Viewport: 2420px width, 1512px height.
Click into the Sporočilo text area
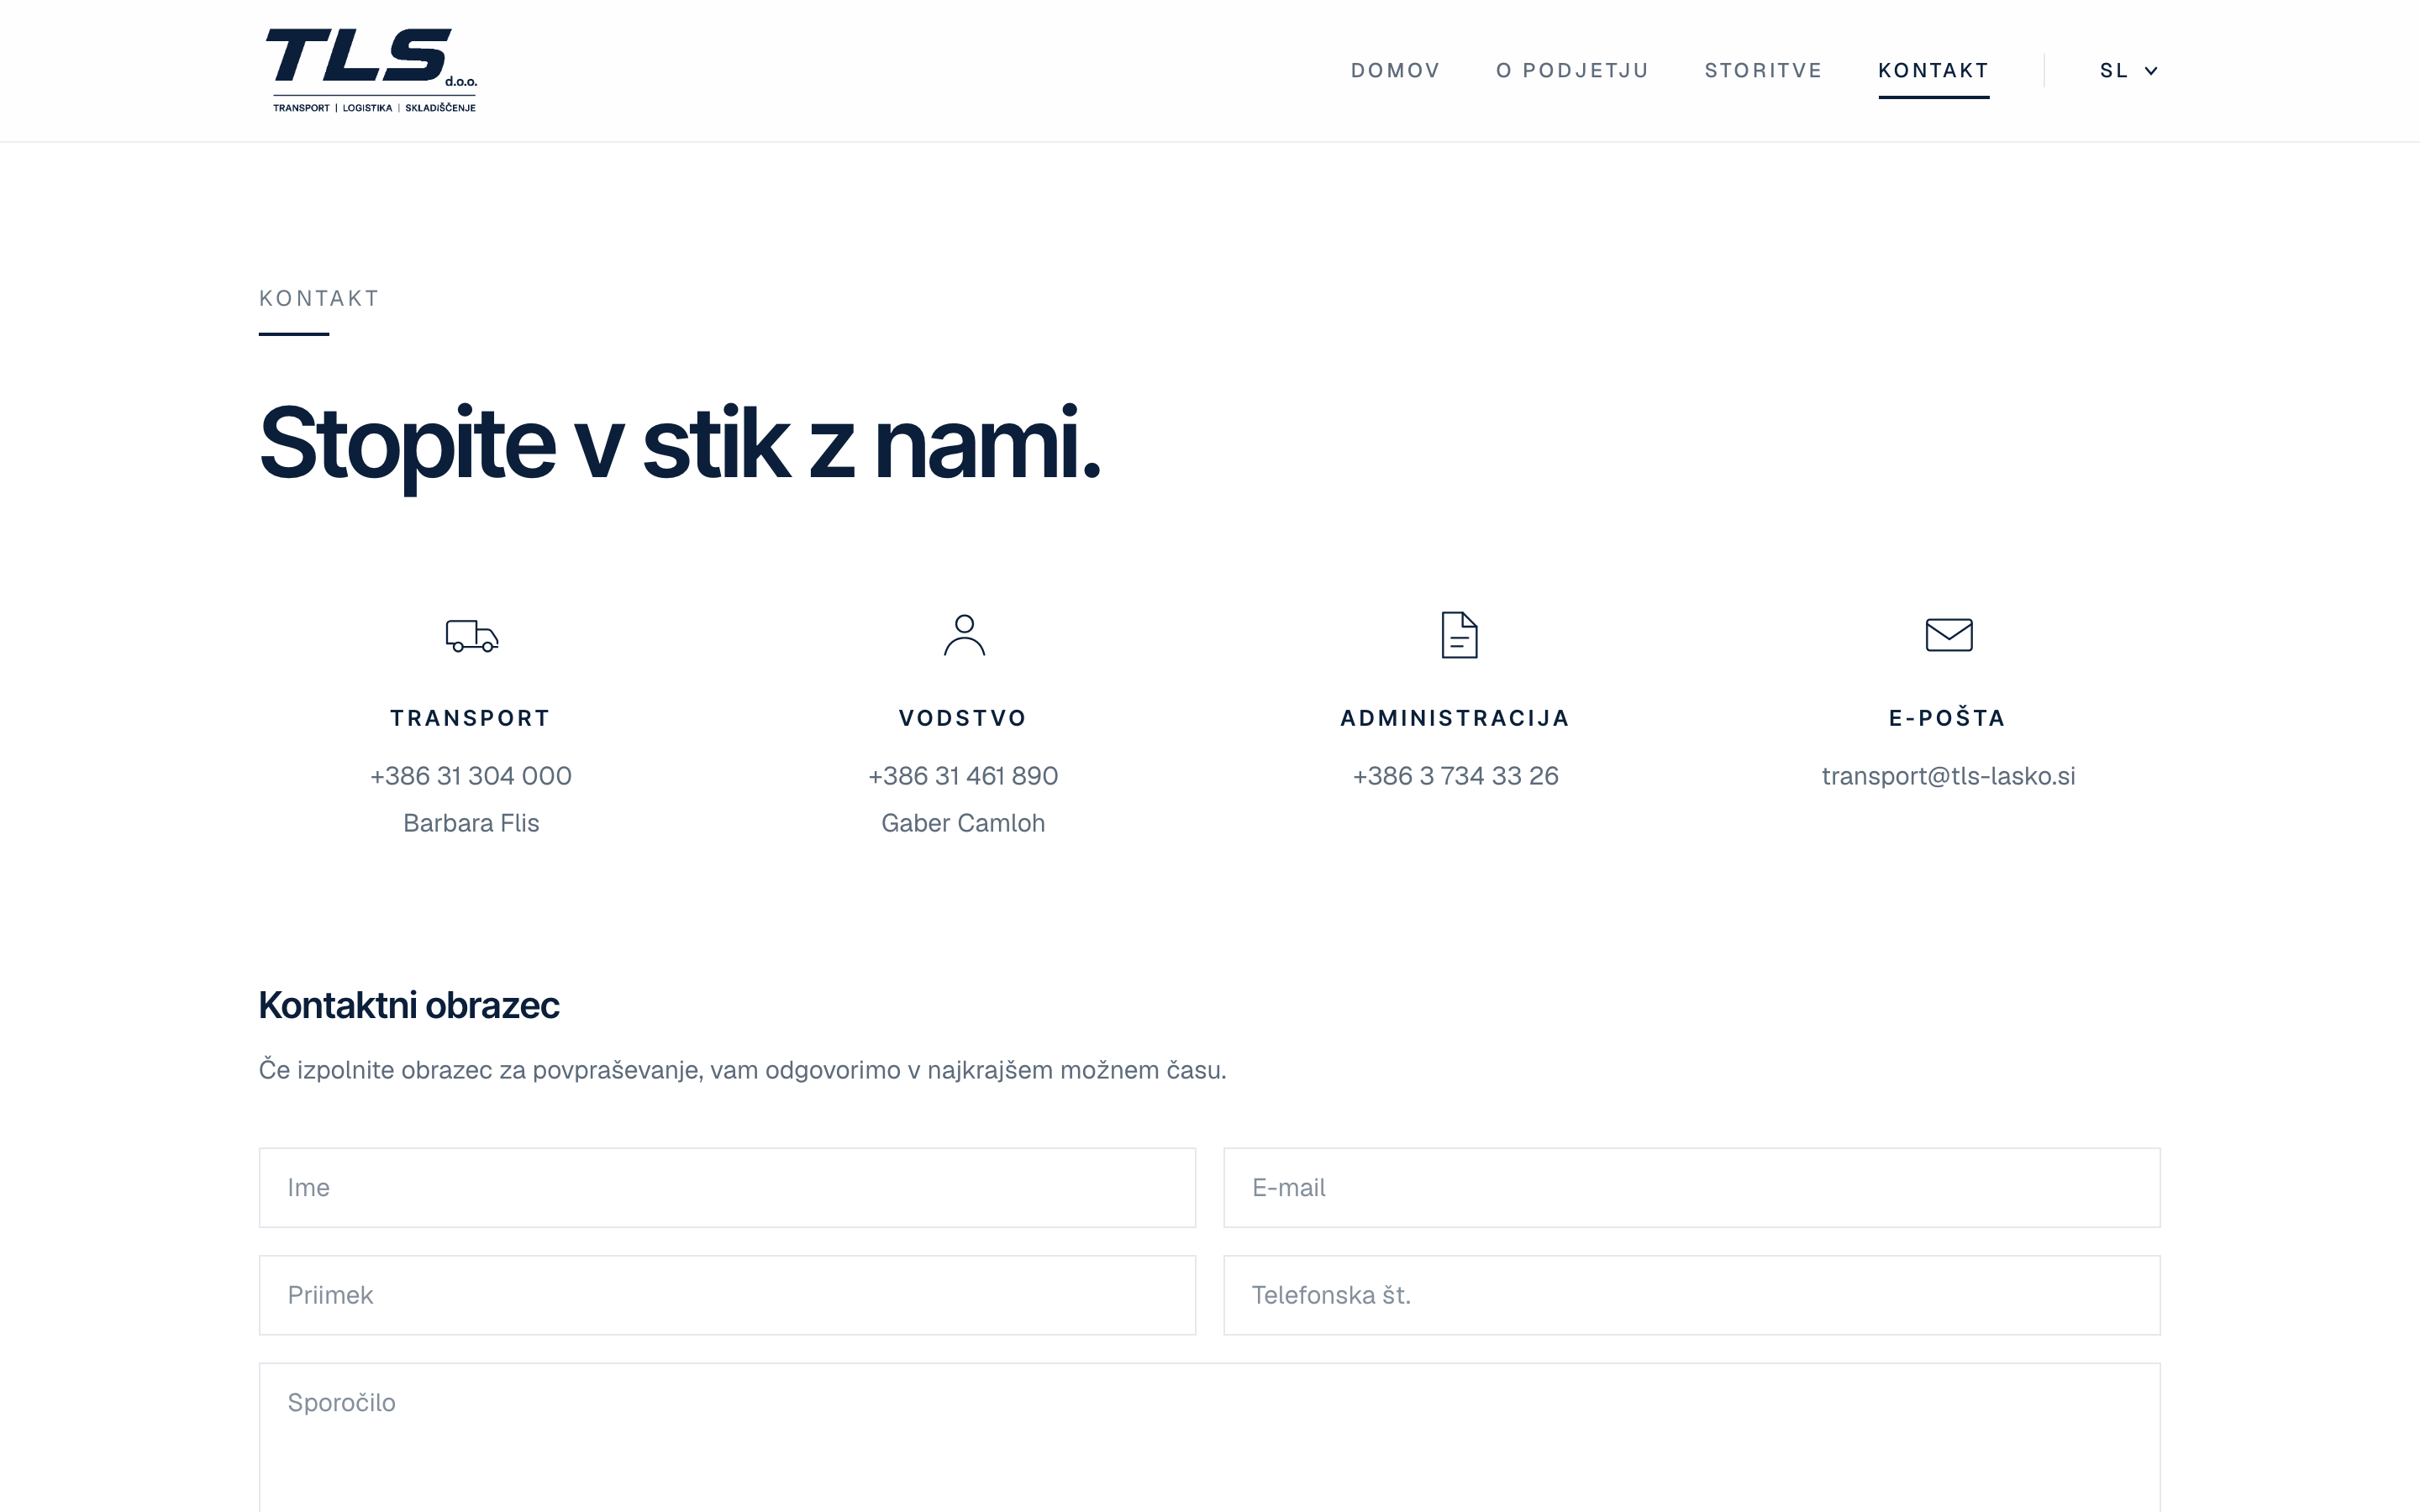[1210, 1437]
